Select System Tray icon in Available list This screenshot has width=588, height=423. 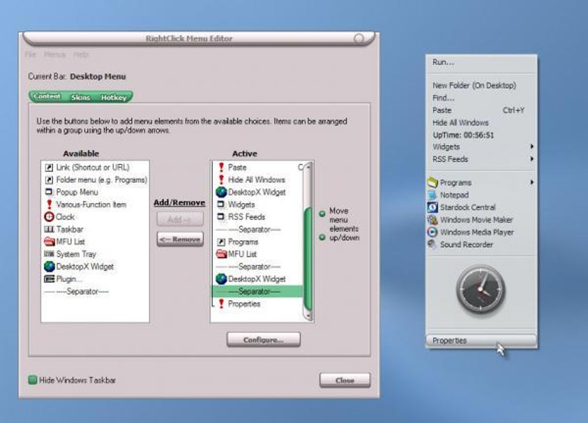point(49,254)
